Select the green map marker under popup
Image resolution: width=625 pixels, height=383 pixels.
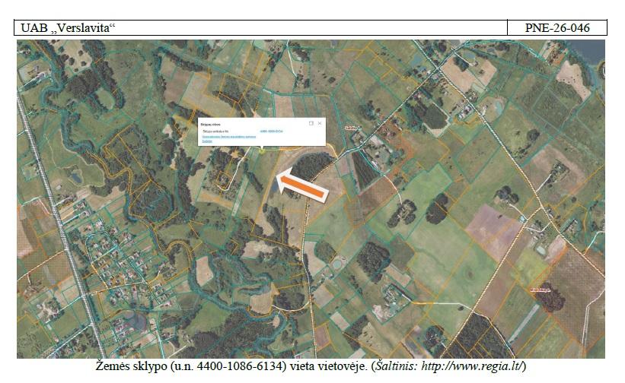click(262, 150)
